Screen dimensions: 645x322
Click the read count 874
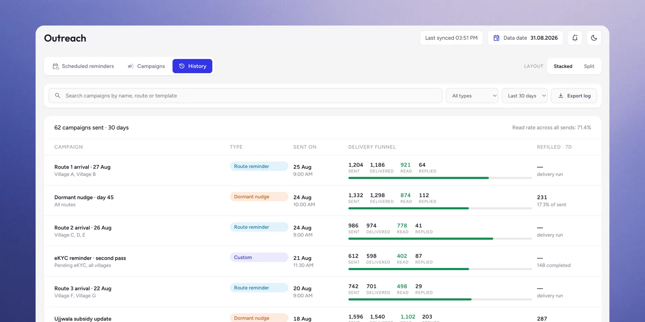(x=406, y=195)
